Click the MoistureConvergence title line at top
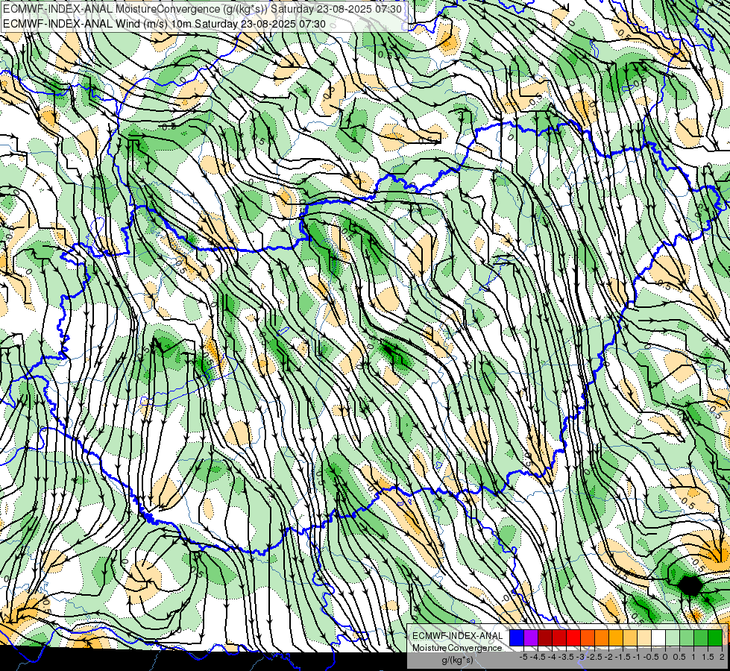The height and width of the screenshot is (671, 730). click(203, 9)
